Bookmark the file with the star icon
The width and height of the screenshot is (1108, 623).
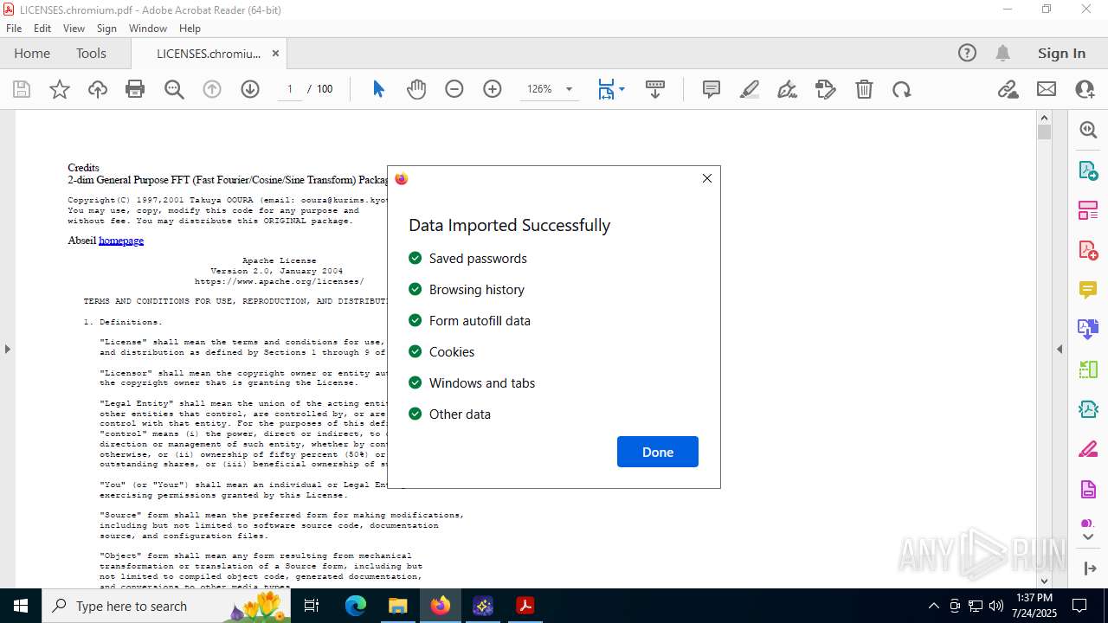tap(60, 89)
